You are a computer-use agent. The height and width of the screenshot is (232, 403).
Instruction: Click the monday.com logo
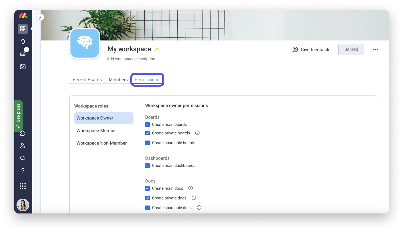pos(23,16)
